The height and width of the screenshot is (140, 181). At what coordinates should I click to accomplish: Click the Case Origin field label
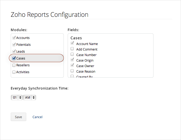click(x=85, y=60)
